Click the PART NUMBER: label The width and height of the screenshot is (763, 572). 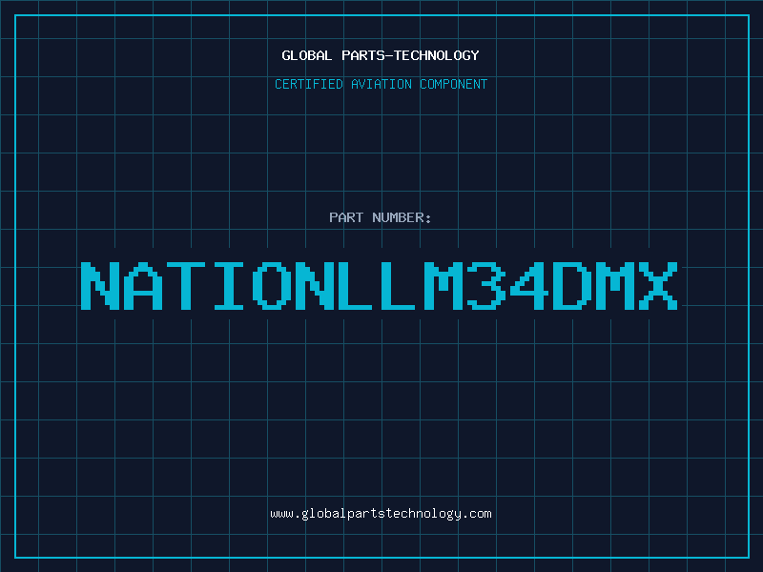point(381,217)
